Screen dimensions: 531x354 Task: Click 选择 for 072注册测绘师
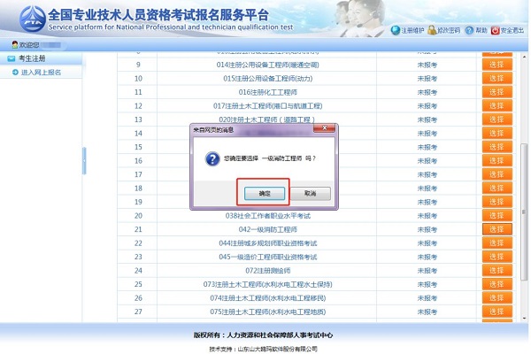click(x=496, y=270)
